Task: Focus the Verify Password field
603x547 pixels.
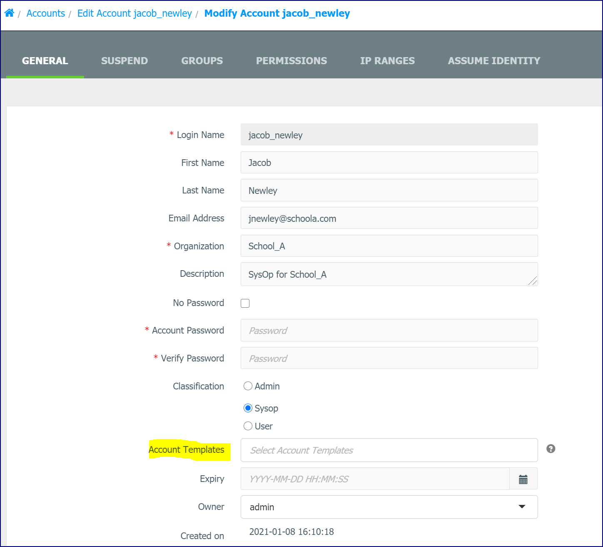Action: (389, 358)
